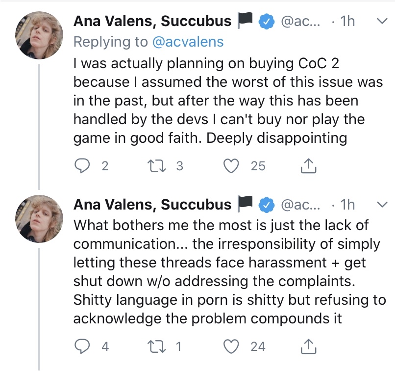Open the @acvalens mention link
This screenshot has width=395, height=371.
click(x=189, y=42)
